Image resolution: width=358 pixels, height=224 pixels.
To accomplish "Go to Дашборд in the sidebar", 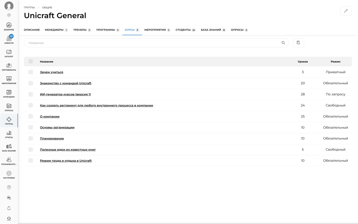I will (x=9, y=26).
